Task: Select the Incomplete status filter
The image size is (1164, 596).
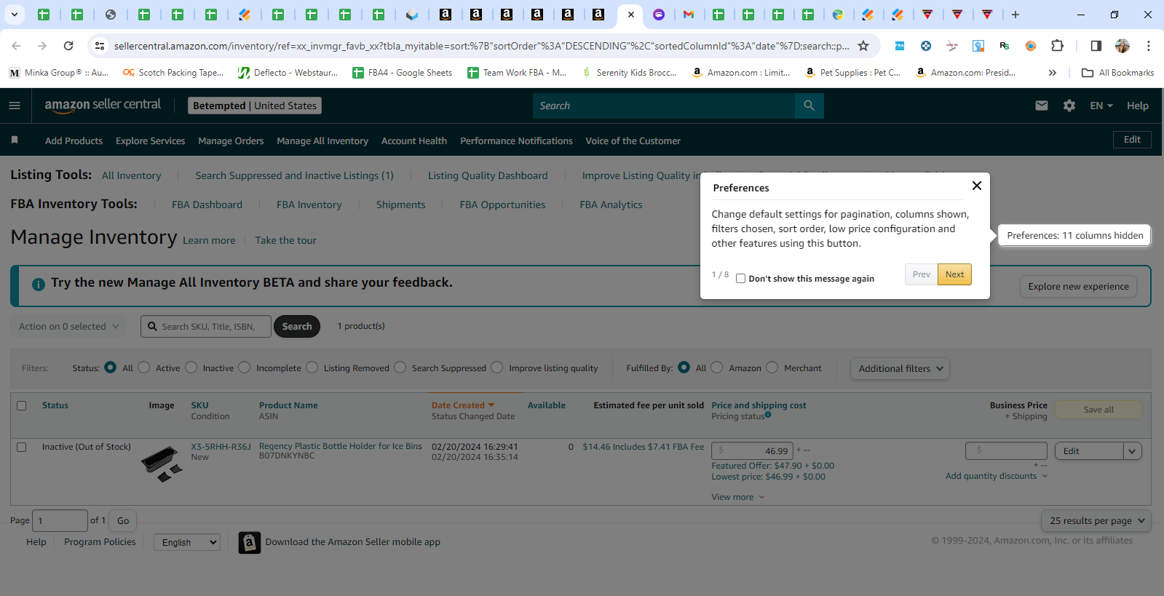Action: pyautogui.click(x=245, y=367)
